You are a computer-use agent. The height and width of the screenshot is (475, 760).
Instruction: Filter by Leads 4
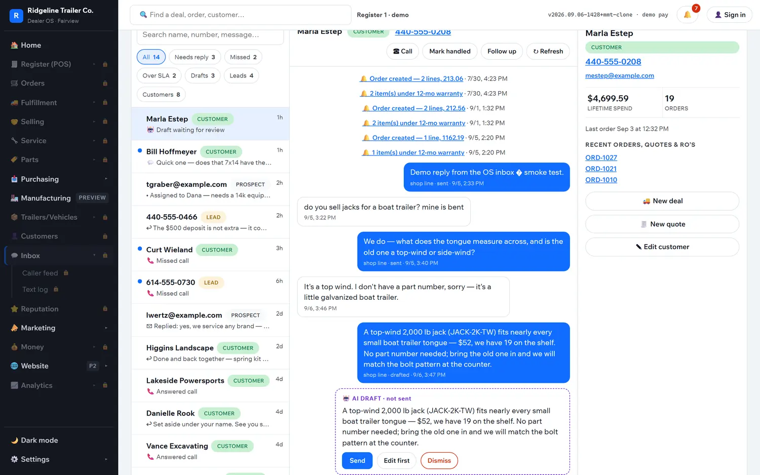[241, 76]
